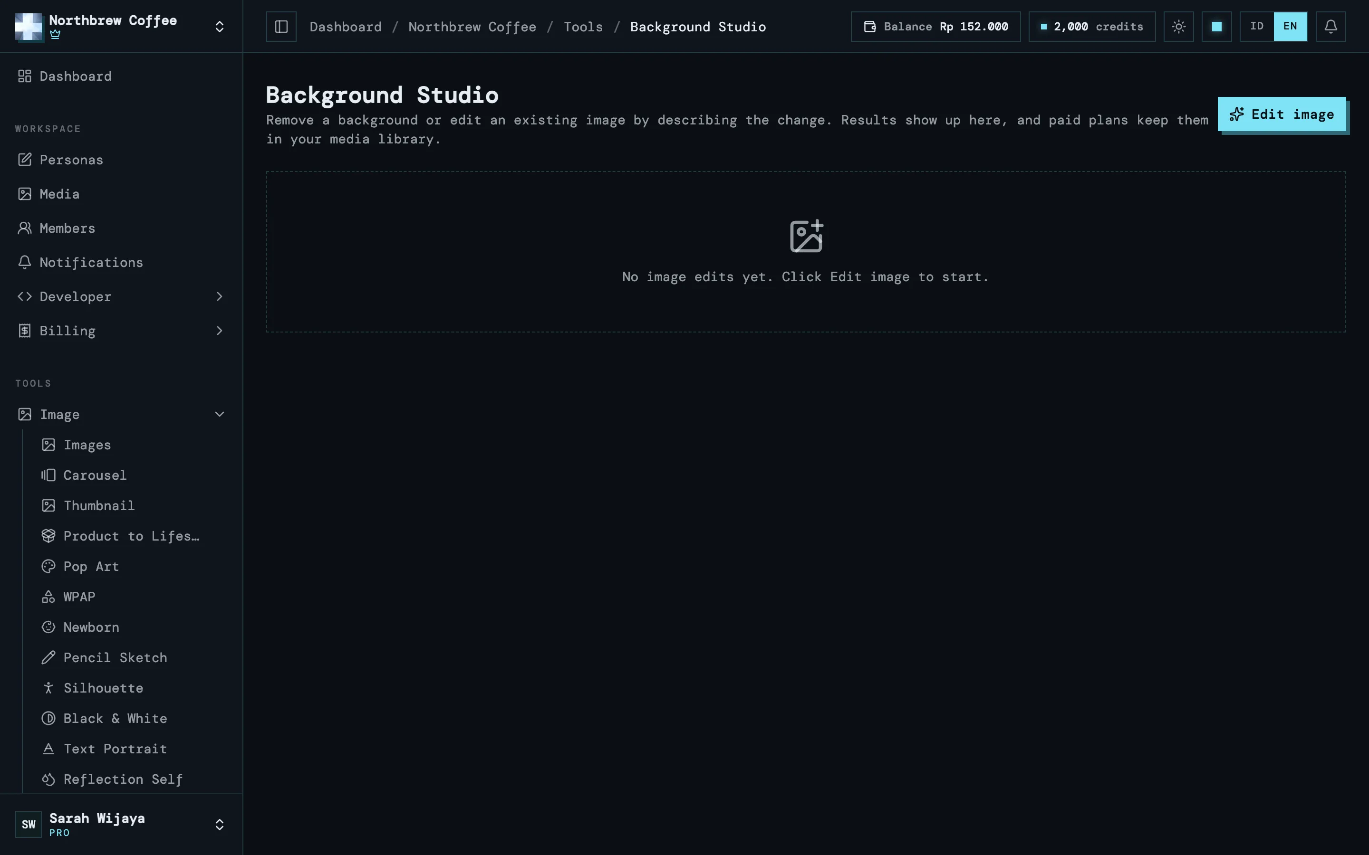Toggle the sidebar panel icon
This screenshot has width=1369, height=855.
[x=281, y=27]
